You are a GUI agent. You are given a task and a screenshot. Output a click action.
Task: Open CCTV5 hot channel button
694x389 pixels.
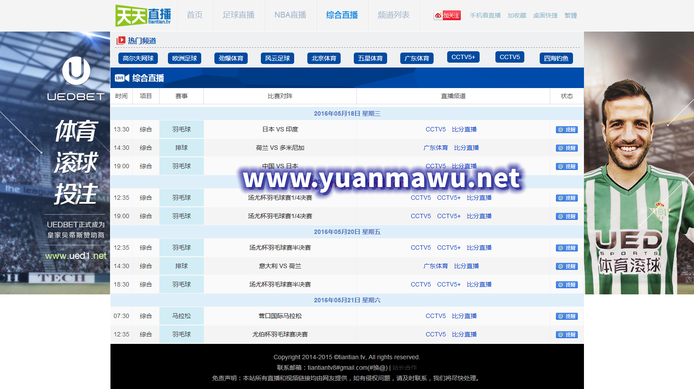coord(510,57)
